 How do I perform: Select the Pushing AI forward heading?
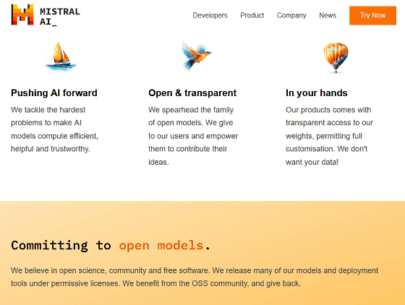54,93
